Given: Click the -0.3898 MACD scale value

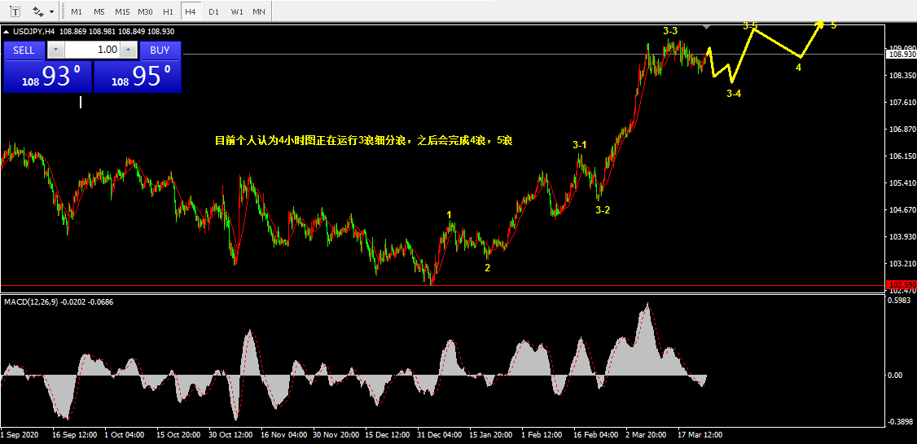Looking at the screenshot, I should (x=901, y=421).
